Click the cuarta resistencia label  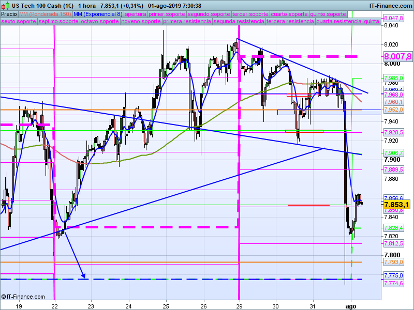coord(339,21)
